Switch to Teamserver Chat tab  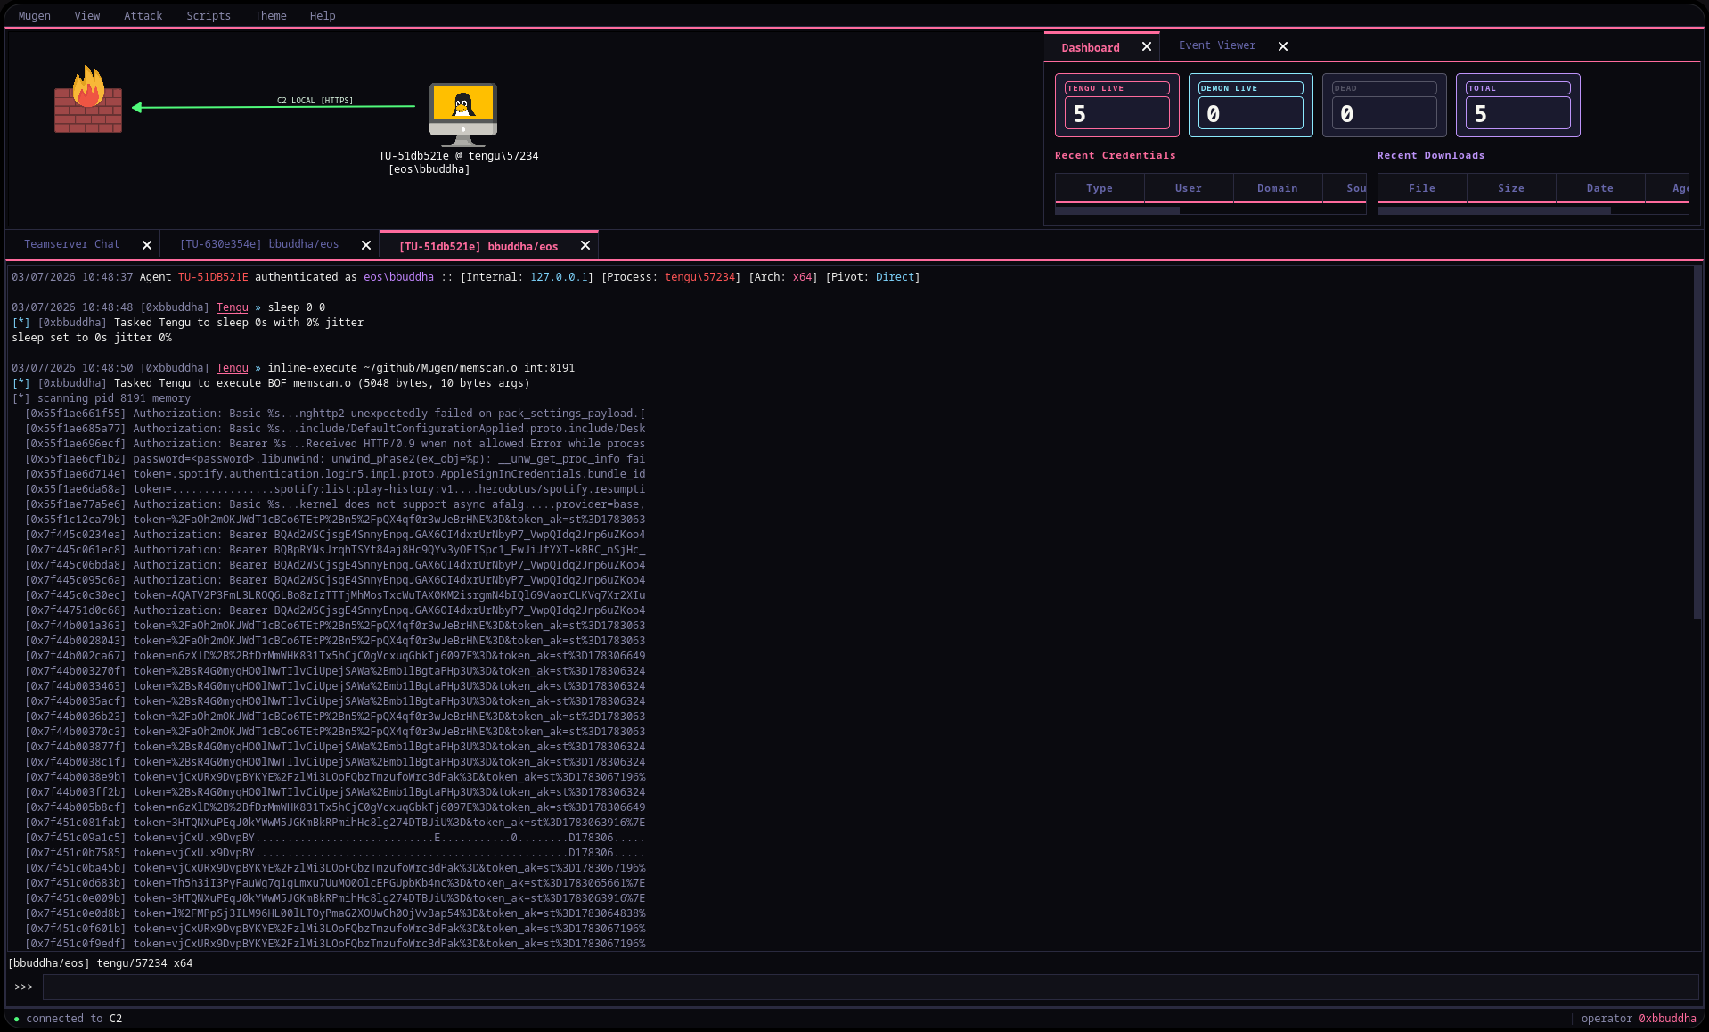pyautogui.click(x=71, y=244)
